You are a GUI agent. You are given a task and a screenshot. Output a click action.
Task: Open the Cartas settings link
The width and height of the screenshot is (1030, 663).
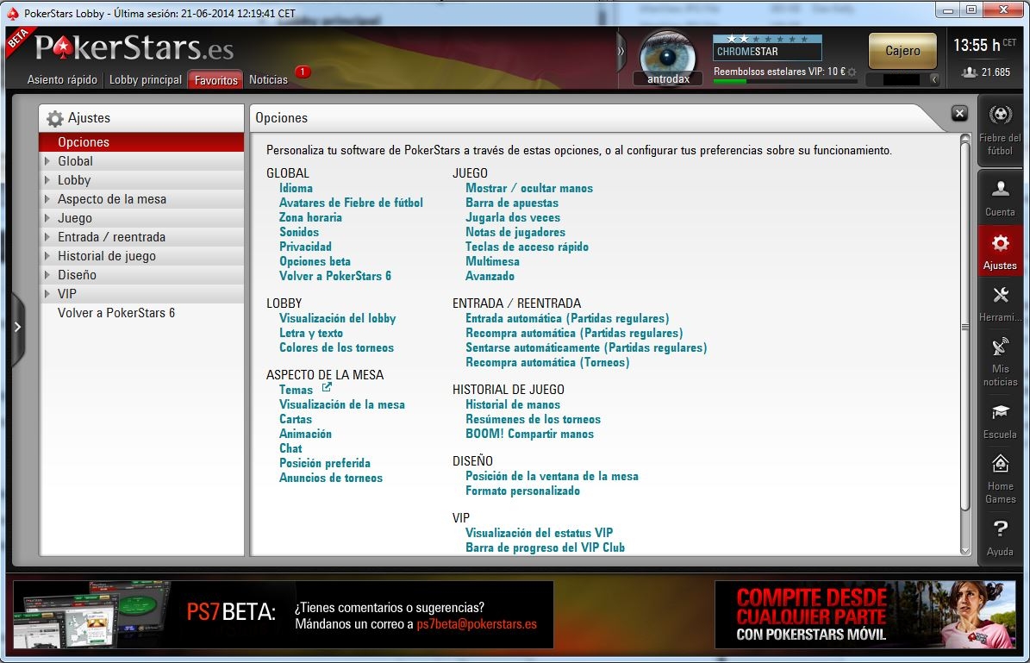tap(296, 419)
